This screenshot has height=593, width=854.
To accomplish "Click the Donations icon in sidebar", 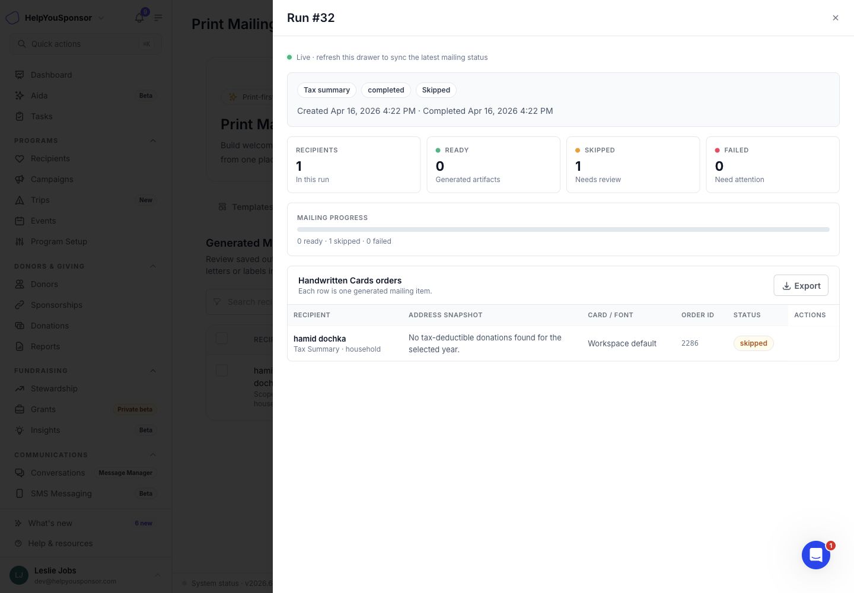I will tap(20, 326).
